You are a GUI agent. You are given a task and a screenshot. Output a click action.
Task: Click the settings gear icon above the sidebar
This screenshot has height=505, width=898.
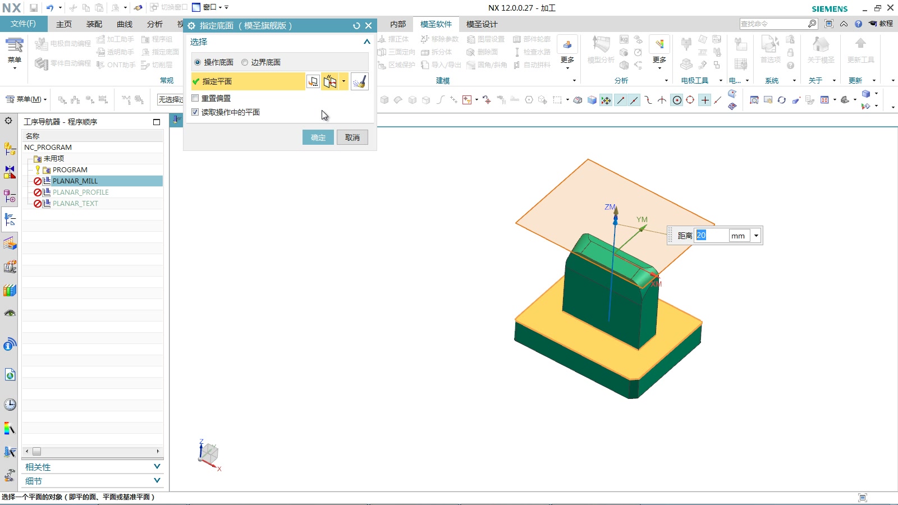[x=8, y=121]
